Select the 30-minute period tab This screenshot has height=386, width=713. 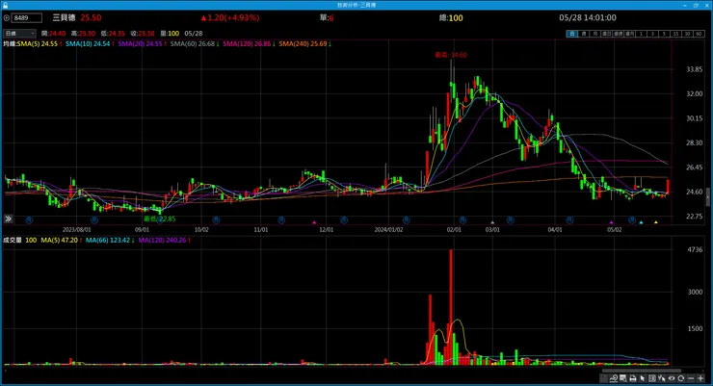tap(687, 34)
